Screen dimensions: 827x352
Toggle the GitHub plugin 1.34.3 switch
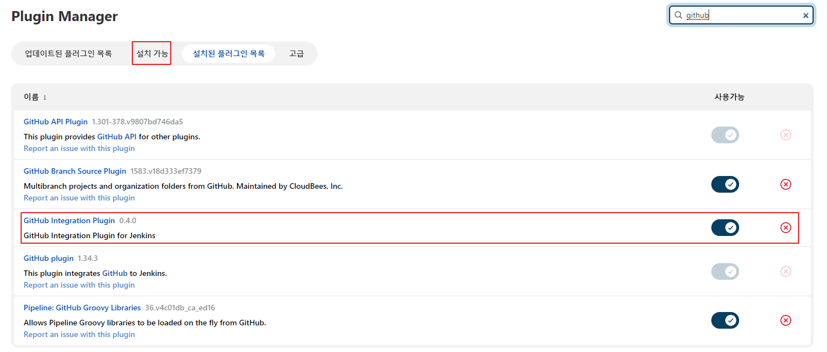click(725, 271)
